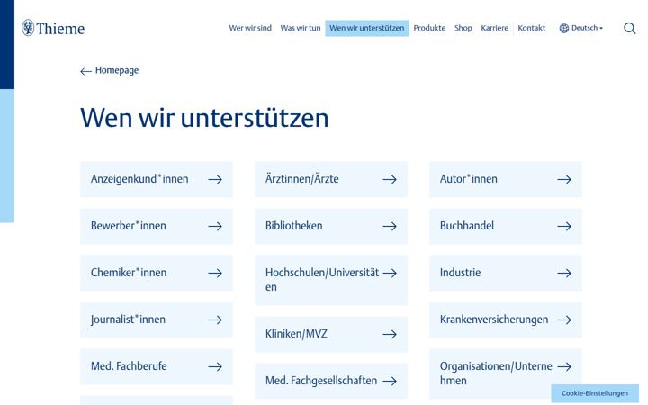The width and height of the screenshot is (648, 405).
Task: Open the Kliniken/MVZ link
Action: [x=331, y=334]
